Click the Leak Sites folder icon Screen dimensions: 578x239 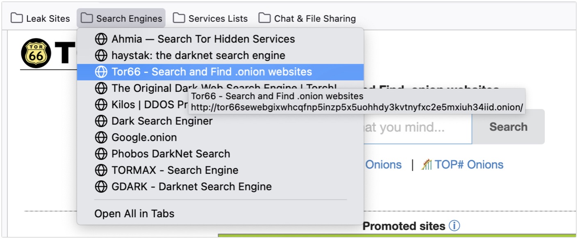(x=17, y=18)
